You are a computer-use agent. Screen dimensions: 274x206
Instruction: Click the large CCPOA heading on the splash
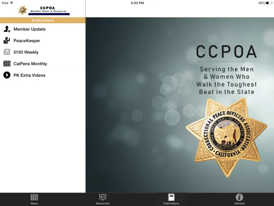226,52
